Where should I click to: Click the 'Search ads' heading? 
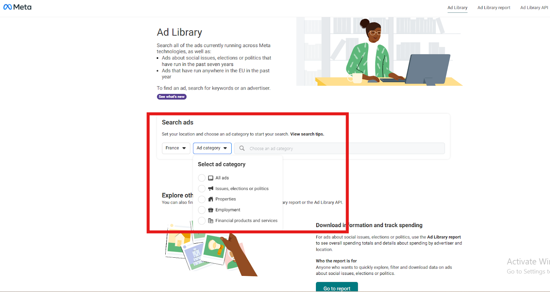[x=178, y=122]
